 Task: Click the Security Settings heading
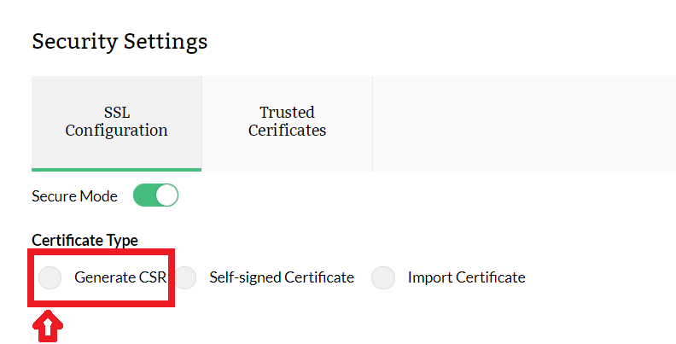[x=119, y=41]
